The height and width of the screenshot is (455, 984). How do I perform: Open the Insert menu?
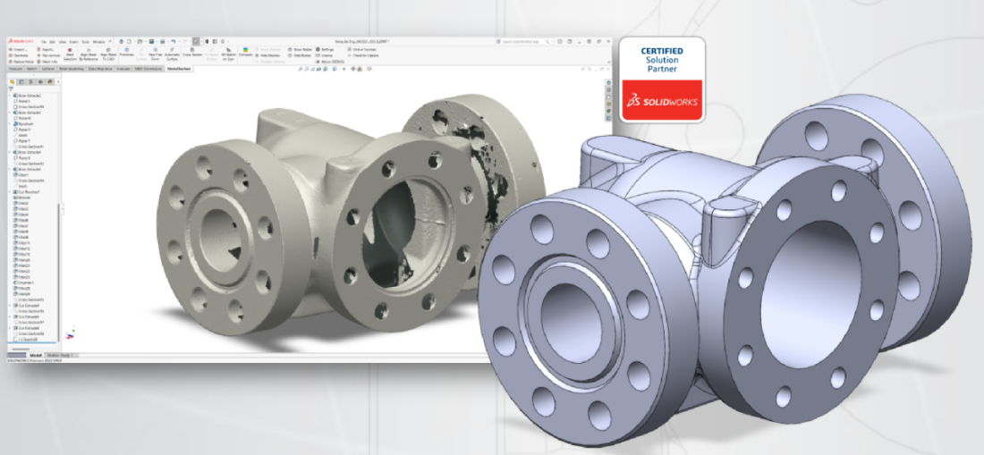(x=73, y=42)
